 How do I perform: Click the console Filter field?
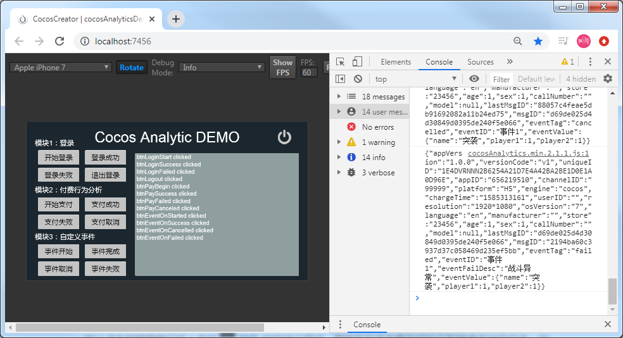[x=501, y=79]
